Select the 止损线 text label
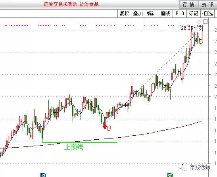The image size is (217, 177). pos(74,147)
